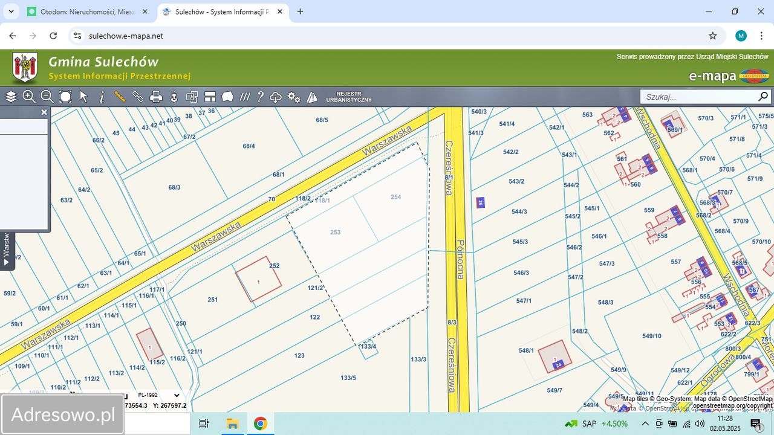774x435 pixels.
Task: Open the SAP stock widget in taskbar
Action: [x=597, y=424]
